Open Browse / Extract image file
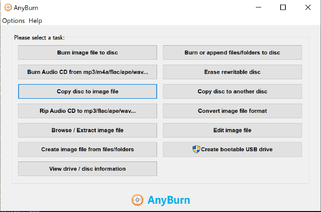 coord(88,130)
